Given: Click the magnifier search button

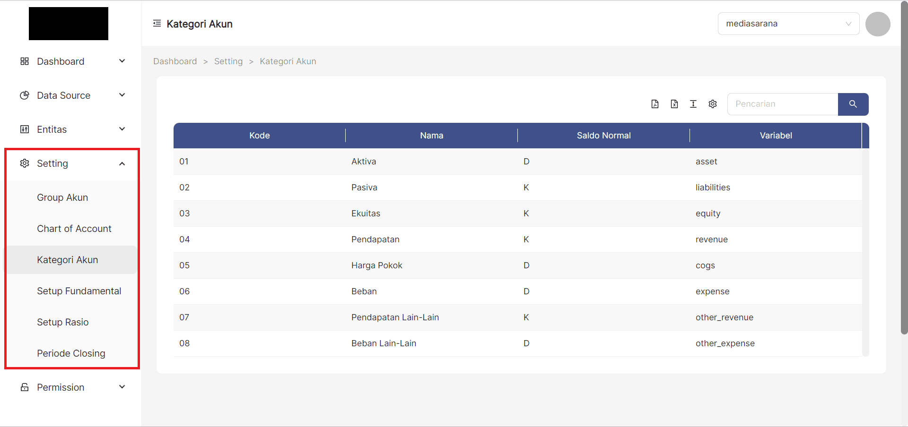Looking at the screenshot, I should pos(853,104).
